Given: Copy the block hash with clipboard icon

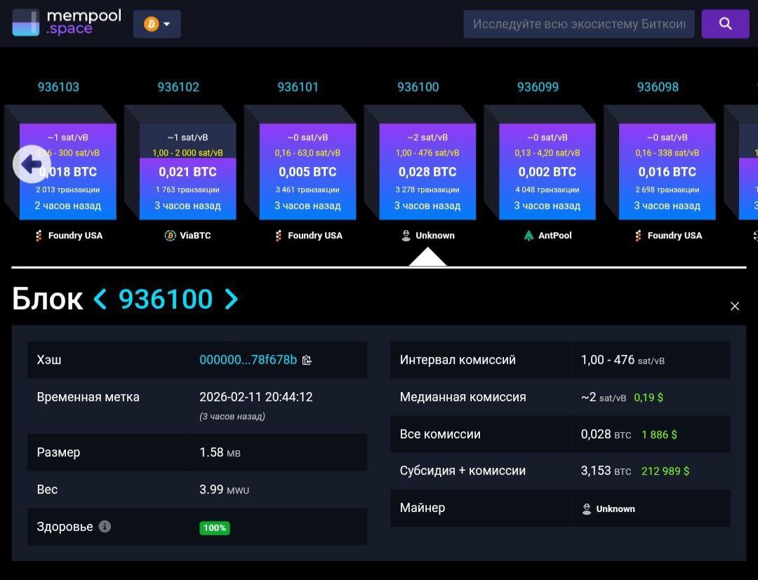Looking at the screenshot, I should tap(307, 360).
